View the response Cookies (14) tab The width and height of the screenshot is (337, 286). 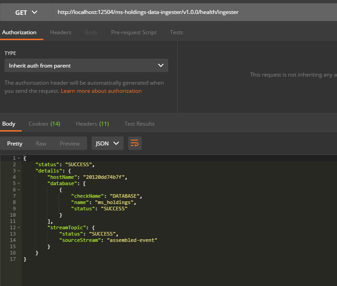click(x=44, y=124)
